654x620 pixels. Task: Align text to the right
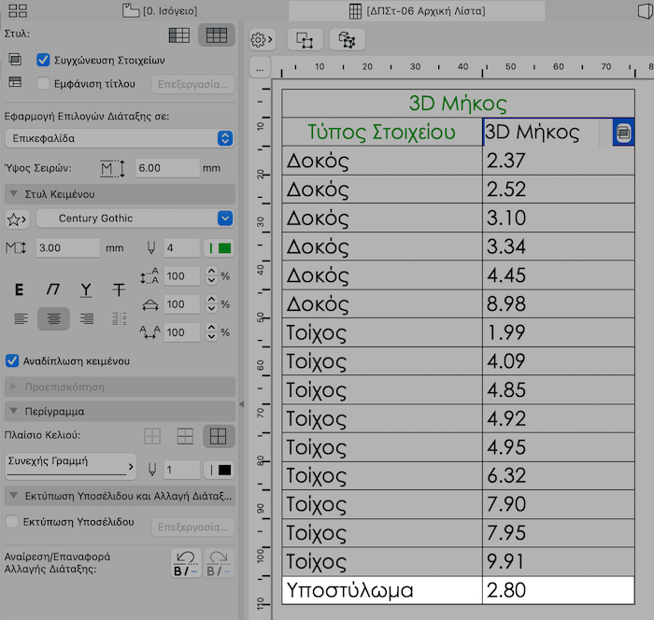[x=87, y=318]
